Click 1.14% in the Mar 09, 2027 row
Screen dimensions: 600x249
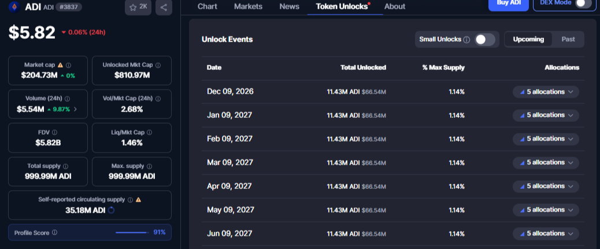pyautogui.click(x=457, y=162)
